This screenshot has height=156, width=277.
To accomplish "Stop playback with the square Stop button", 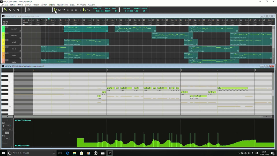I will (x=59, y=10).
